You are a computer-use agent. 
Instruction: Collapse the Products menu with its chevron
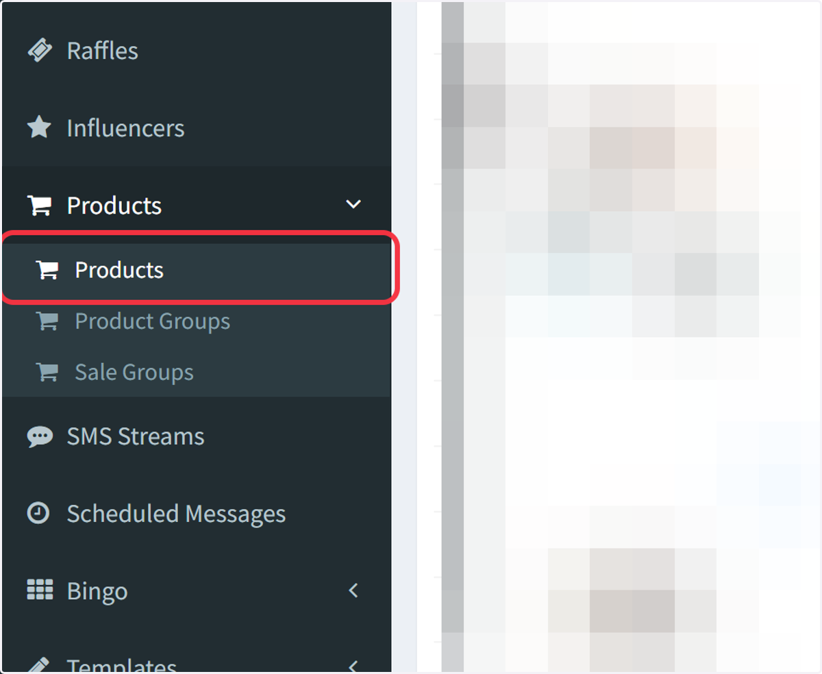(x=353, y=204)
